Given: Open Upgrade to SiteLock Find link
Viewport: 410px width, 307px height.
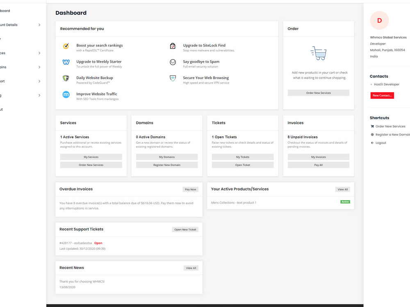Looking at the screenshot, I should (x=204, y=45).
